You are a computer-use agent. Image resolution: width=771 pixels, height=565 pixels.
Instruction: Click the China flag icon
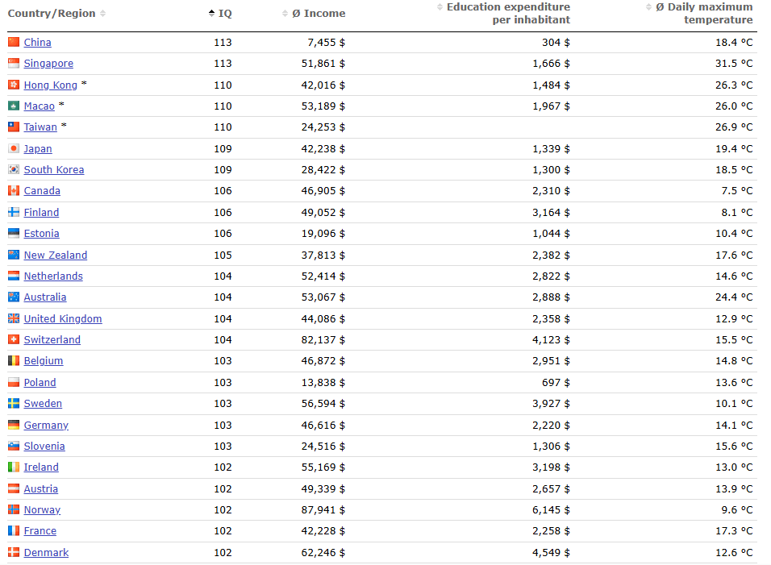[x=13, y=42]
